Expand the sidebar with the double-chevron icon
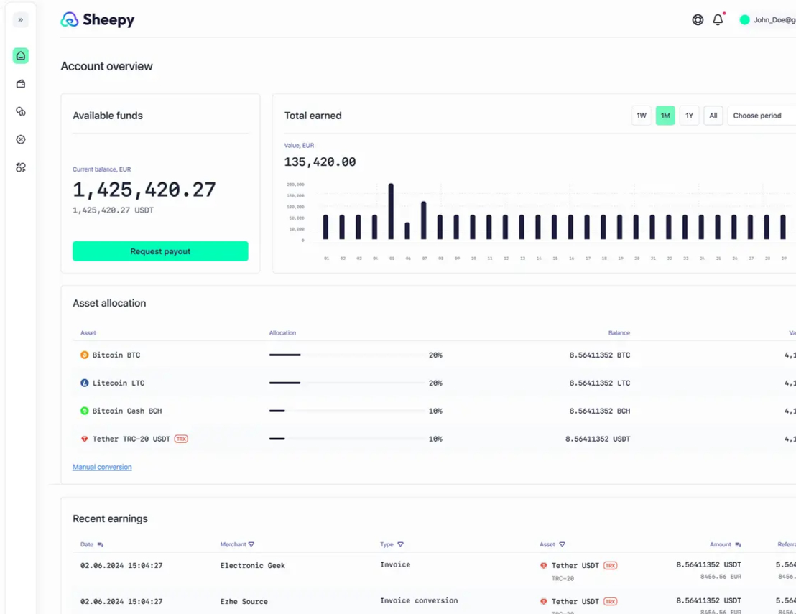 coord(21,20)
